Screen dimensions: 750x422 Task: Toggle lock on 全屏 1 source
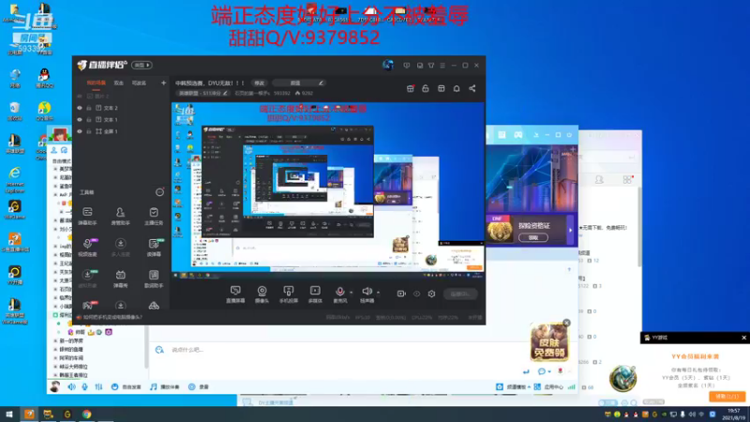(x=89, y=131)
